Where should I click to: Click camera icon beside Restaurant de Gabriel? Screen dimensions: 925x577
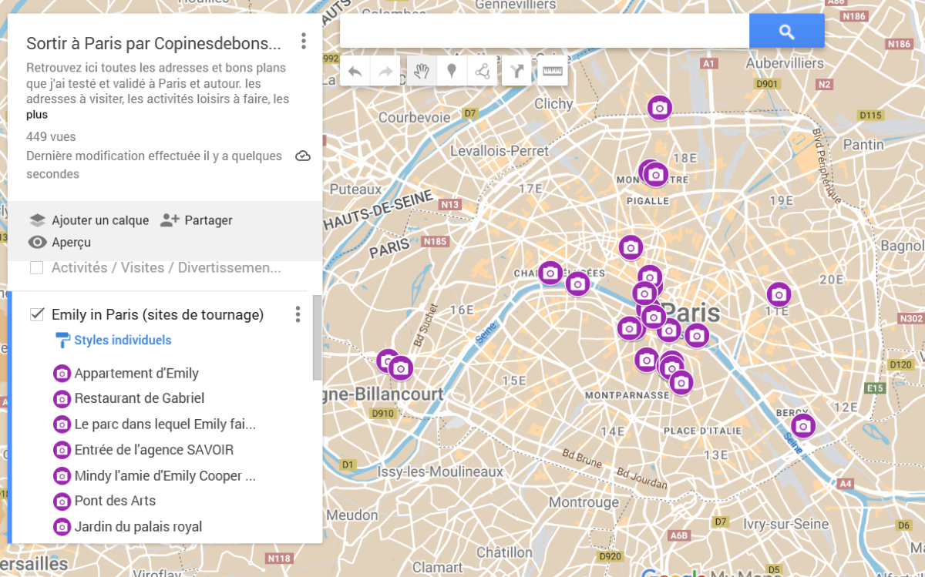62,399
